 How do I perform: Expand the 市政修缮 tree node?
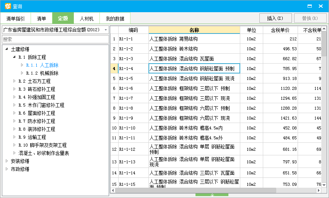7,169
